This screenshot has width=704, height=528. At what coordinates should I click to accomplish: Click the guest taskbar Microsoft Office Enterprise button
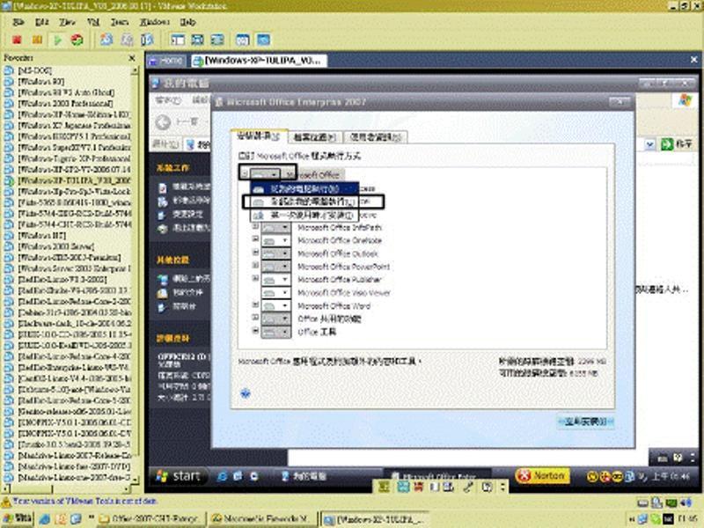(x=438, y=475)
